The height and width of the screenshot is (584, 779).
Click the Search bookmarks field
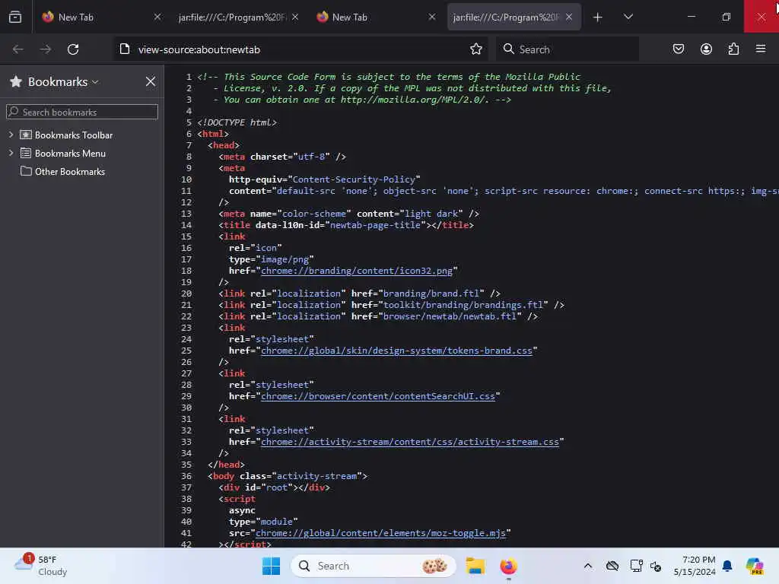82,112
